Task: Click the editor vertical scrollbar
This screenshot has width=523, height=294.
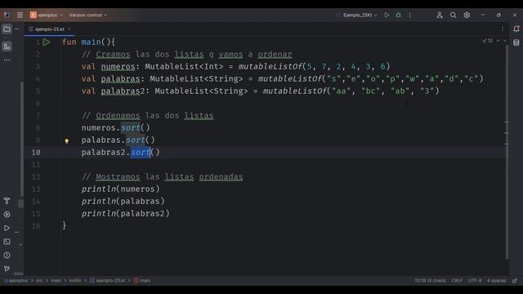Action: [507, 152]
